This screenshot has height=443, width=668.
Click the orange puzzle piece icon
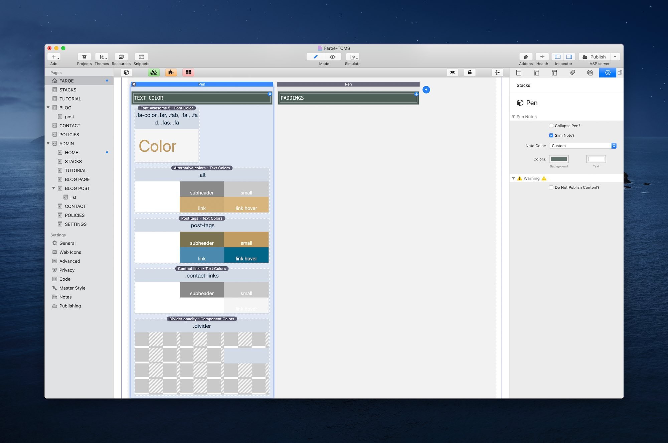coord(171,72)
